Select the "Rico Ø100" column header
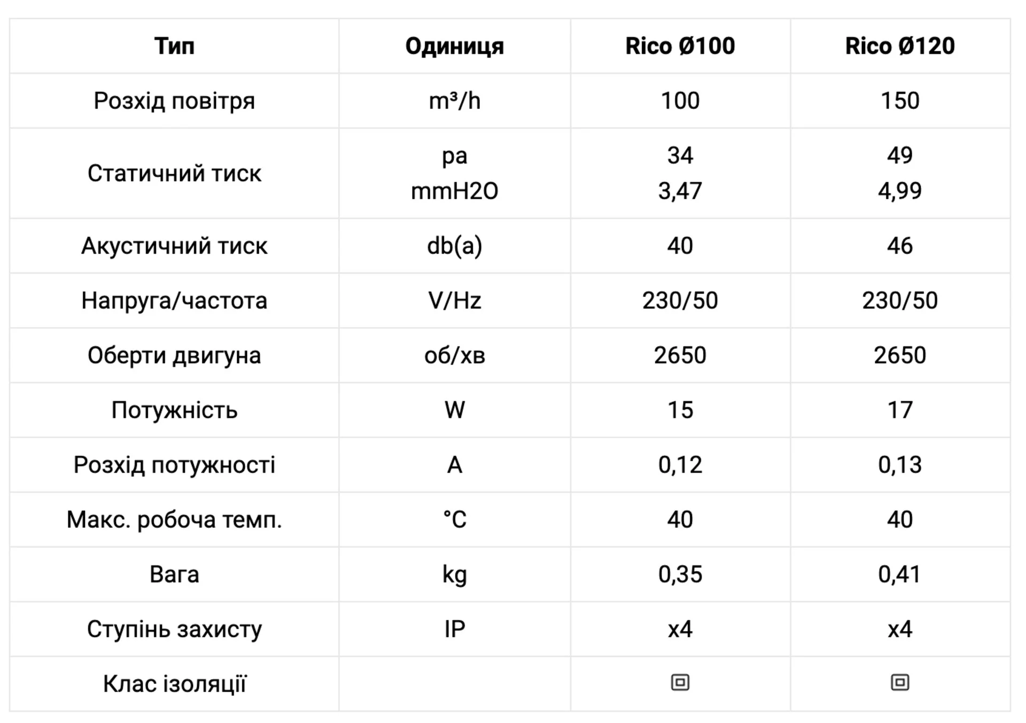Image resolution: width=1026 pixels, height=723 pixels. [680, 46]
